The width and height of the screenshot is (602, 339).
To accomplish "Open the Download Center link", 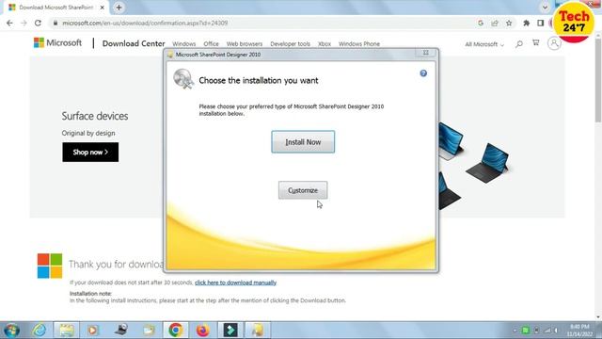I will [134, 43].
